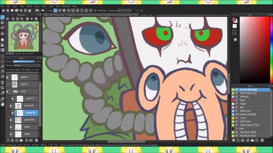Select the Hand tool
Image resolution: width=273 pixels, height=153 pixels.
pyautogui.click(x=3, y=104)
